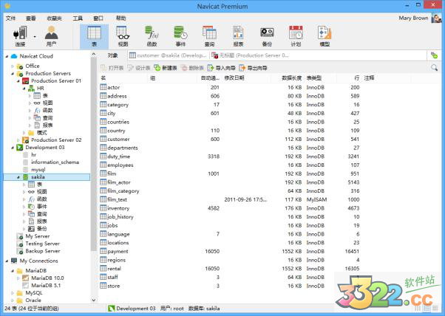Click Development 03 in status bar
The image size is (445, 316).
coord(132,309)
